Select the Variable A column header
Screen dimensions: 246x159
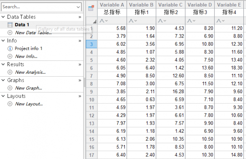coord(112,5)
